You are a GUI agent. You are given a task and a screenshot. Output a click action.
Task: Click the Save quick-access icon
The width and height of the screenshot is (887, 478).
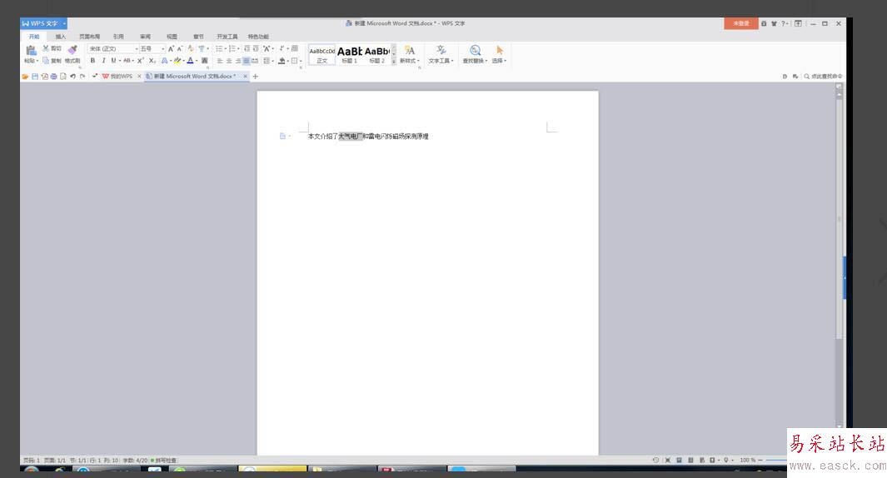(x=34, y=76)
